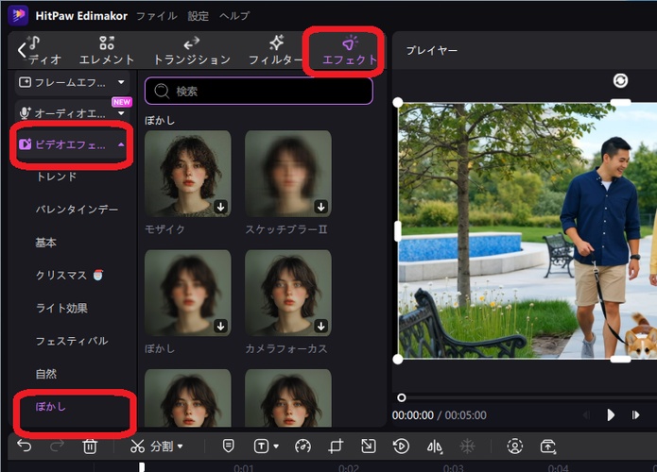This screenshot has width=657, height=472.
Task: Open the 設定 menu
Action: click(198, 16)
